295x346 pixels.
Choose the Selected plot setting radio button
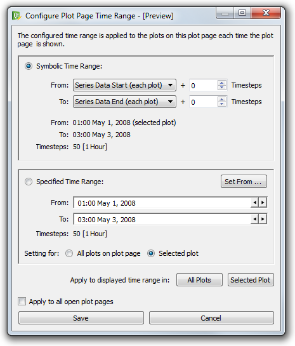(x=151, y=253)
